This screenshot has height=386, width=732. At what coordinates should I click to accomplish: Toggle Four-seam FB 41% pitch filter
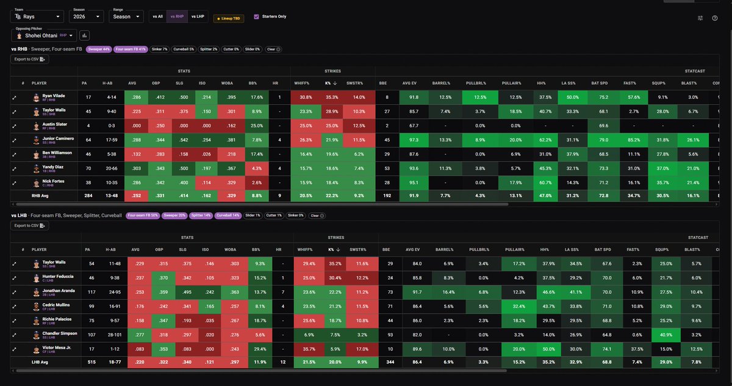click(131, 49)
